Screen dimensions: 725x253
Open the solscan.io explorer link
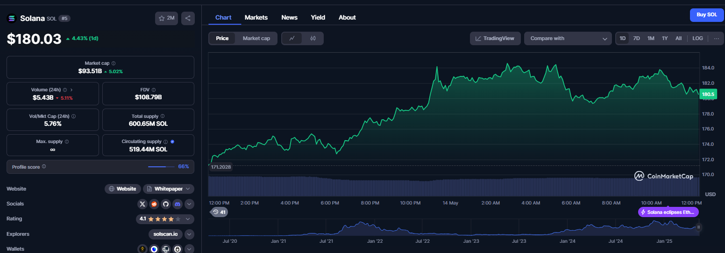coord(165,234)
